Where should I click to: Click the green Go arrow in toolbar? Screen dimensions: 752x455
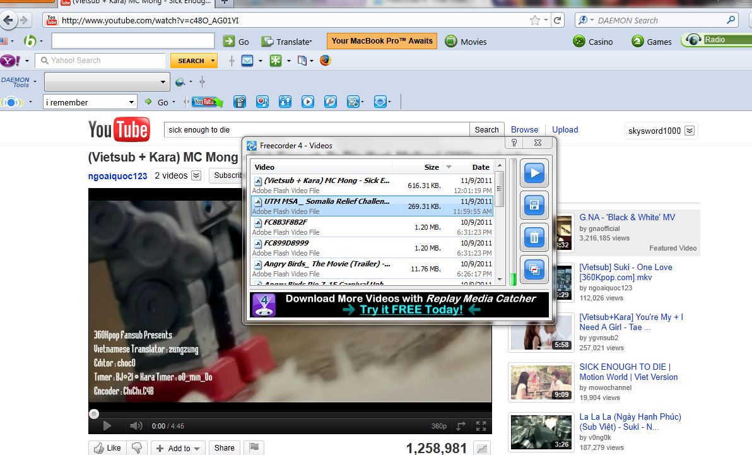(229, 41)
